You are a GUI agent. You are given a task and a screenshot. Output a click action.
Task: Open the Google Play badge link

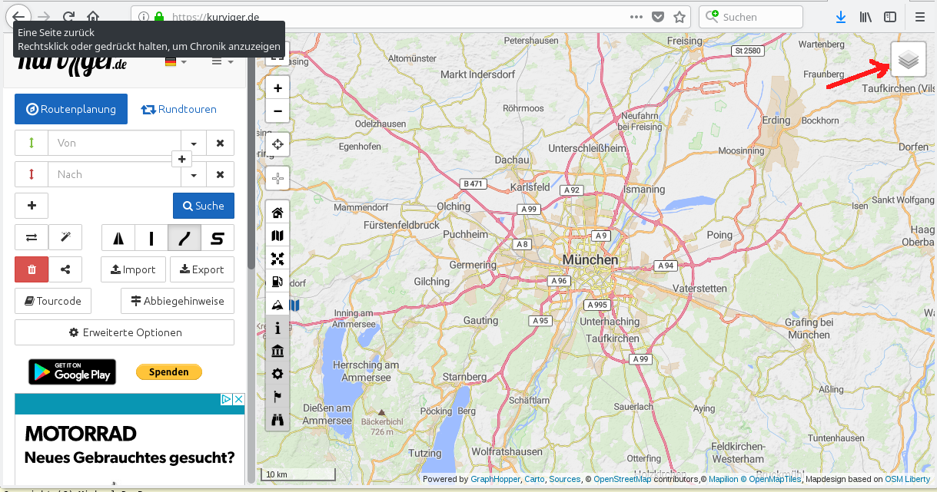pos(72,371)
